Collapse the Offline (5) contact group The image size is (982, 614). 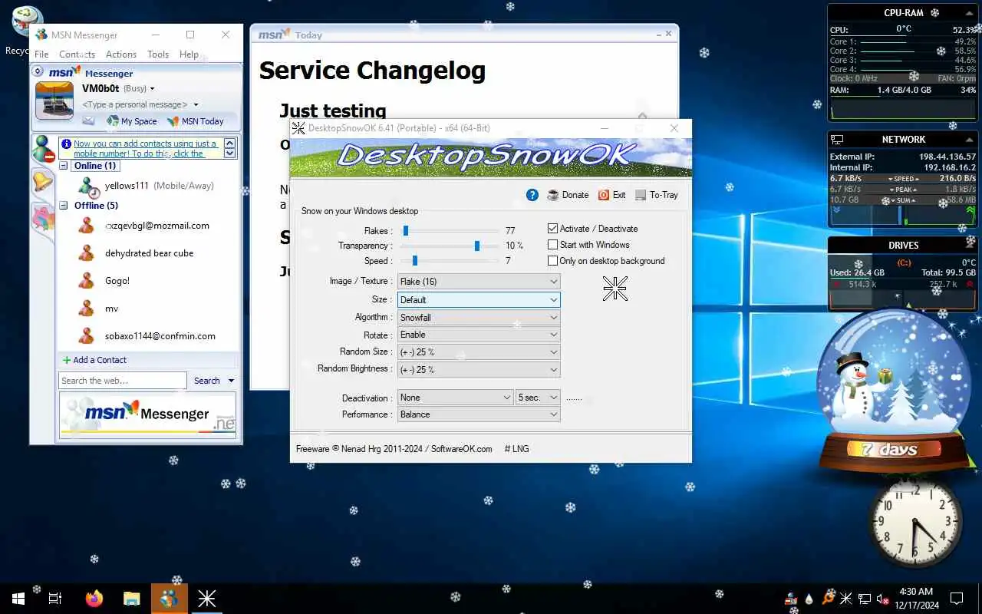point(64,206)
